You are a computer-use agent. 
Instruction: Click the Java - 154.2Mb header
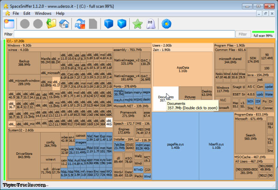point(260,75)
